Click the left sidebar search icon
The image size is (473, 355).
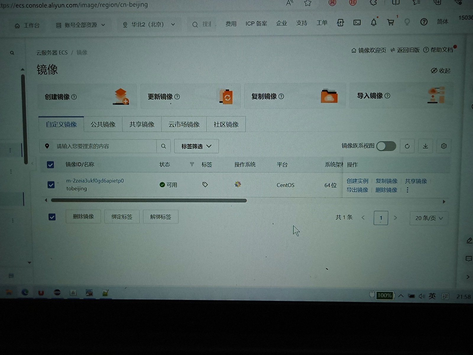pos(12,53)
